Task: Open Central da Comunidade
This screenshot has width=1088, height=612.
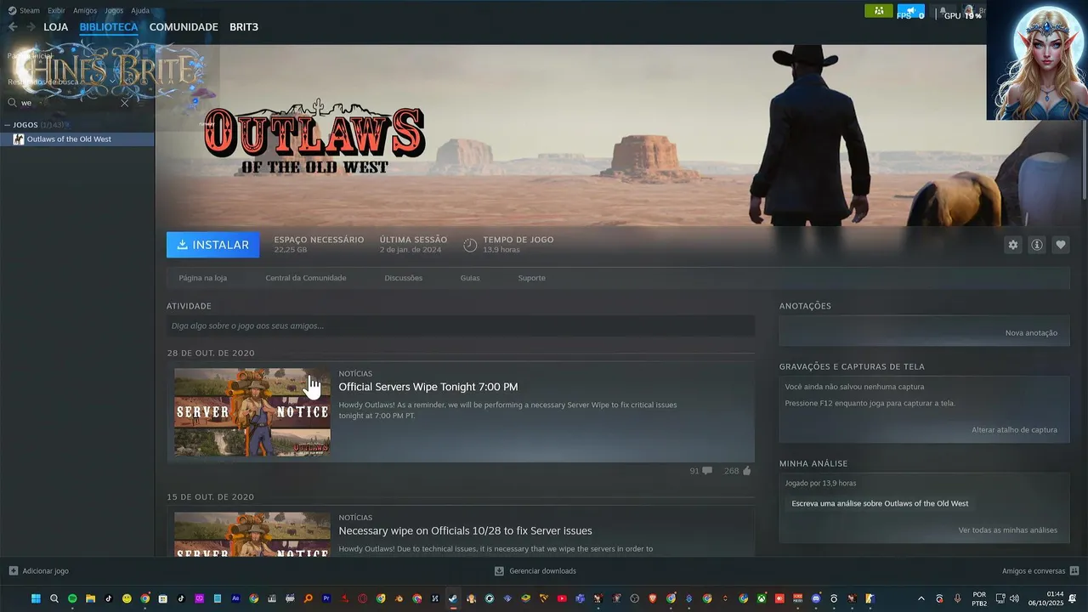Action: (x=306, y=278)
